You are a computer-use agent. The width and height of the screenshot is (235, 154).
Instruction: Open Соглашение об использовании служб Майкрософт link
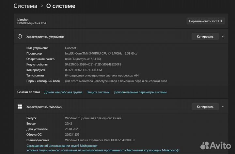62,145
